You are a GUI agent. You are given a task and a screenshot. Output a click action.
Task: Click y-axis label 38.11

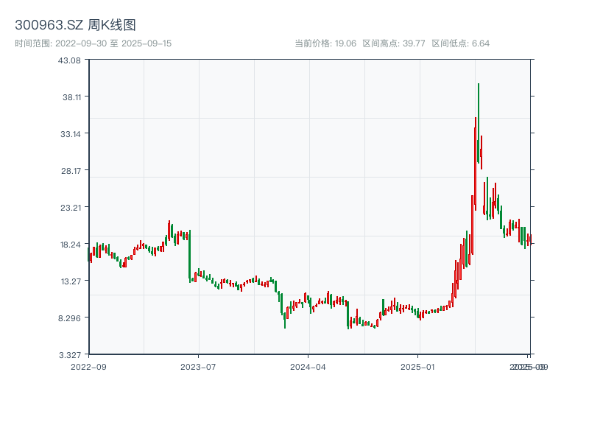click(71, 97)
